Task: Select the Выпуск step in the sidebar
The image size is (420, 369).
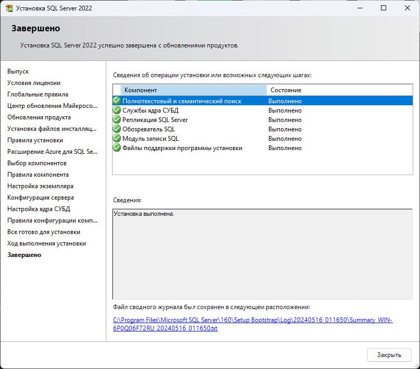Action: pyautogui.click(x=18, y=71)
